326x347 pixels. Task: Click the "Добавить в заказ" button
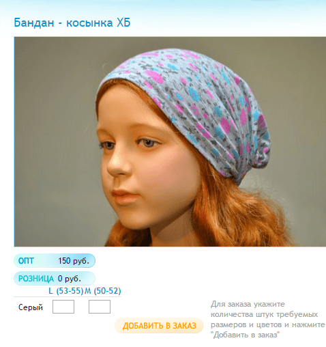click(159, 326)
